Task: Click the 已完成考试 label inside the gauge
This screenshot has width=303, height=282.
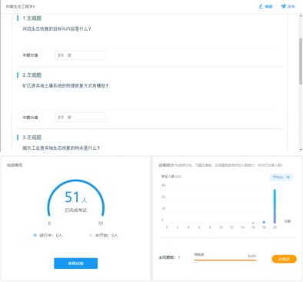Action: click(75, 211)
